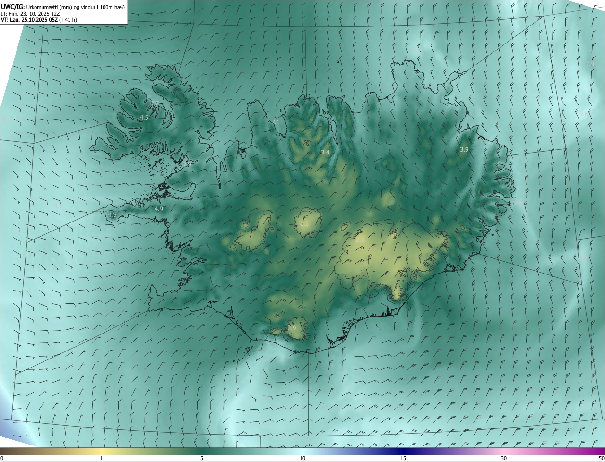Click the 9.1 value over the western sea
Viewport: 605px width, 462px height.
(x=58, y=206)
